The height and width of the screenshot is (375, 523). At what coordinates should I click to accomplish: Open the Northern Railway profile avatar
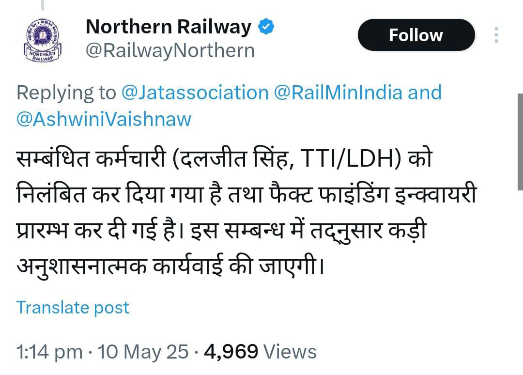coord(43,39)
